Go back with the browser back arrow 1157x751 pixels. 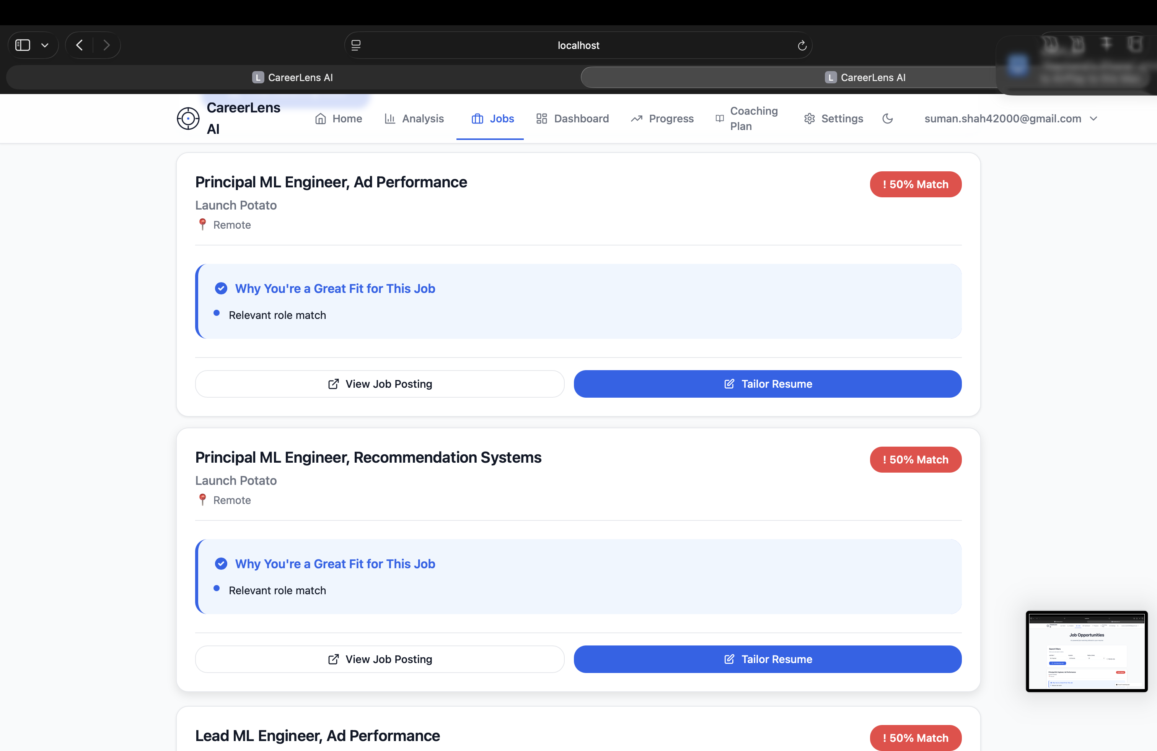coord(80,45)
